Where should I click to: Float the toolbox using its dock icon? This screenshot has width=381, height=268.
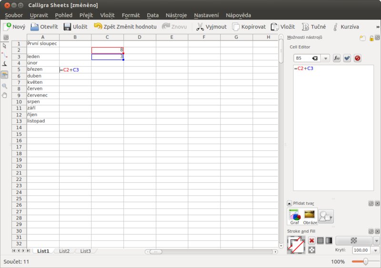(x=6, y=38)
